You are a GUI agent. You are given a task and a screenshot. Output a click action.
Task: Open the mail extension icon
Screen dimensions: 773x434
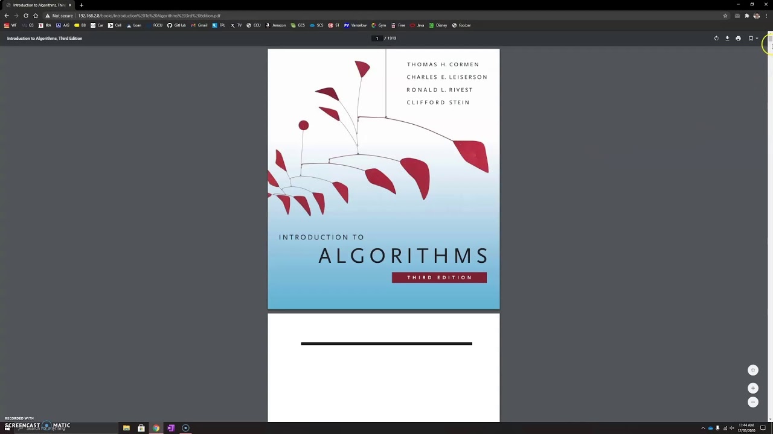pyautogui.click(x=737, y=16)
